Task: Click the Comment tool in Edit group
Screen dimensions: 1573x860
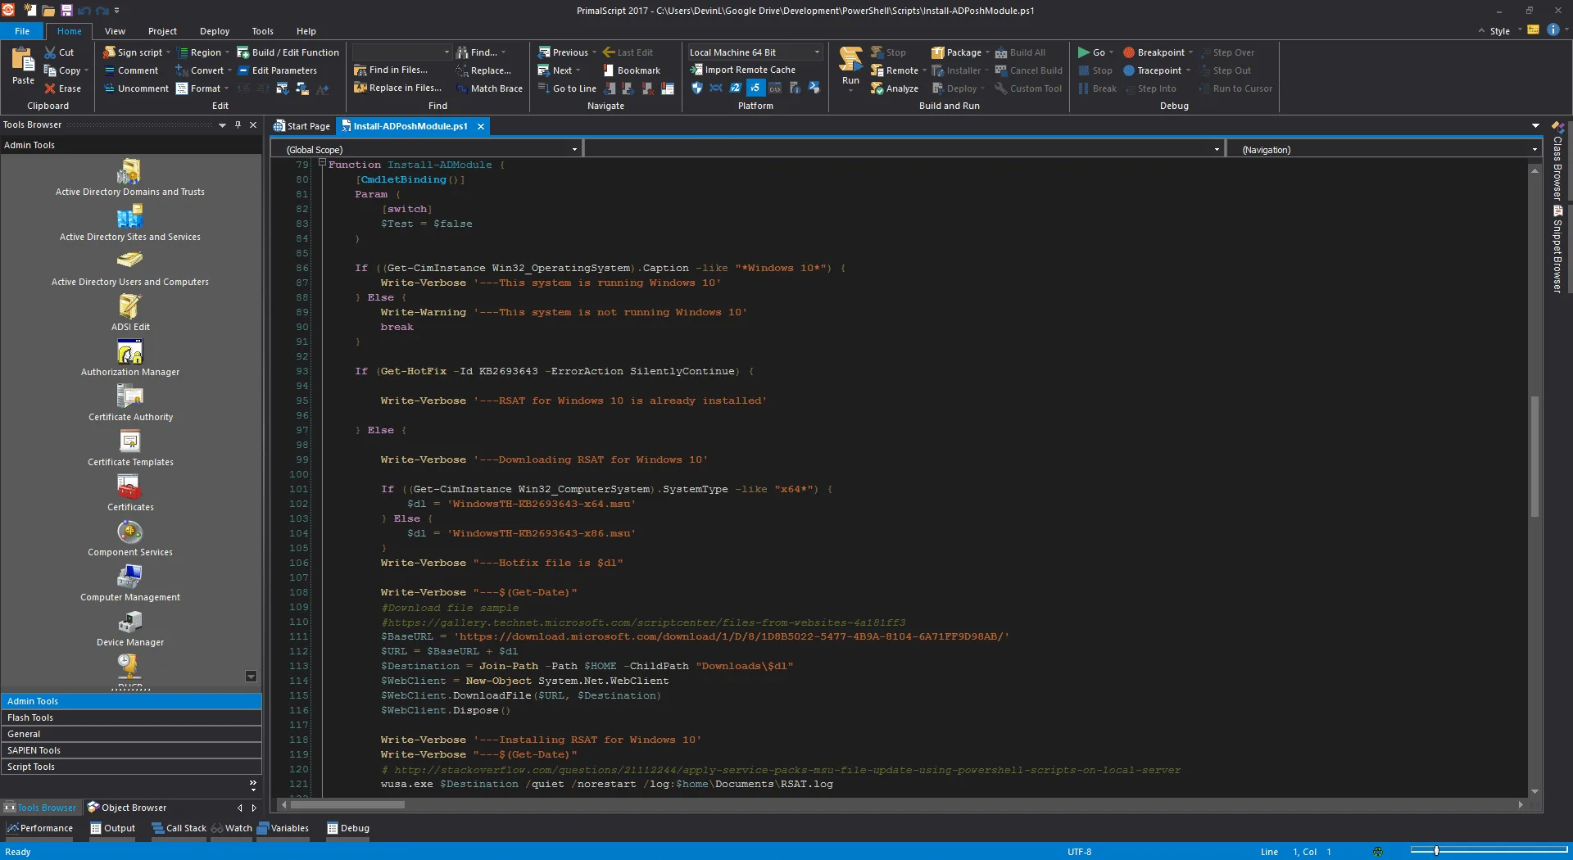Action: pos(131,70)
